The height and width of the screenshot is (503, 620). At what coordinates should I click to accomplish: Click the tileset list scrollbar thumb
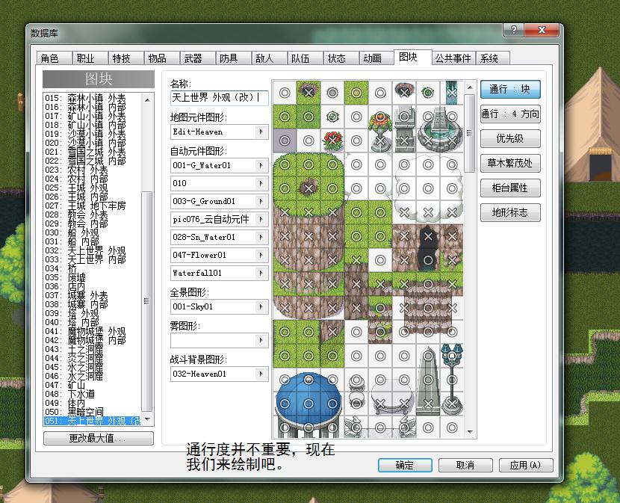tap(146, 301)
